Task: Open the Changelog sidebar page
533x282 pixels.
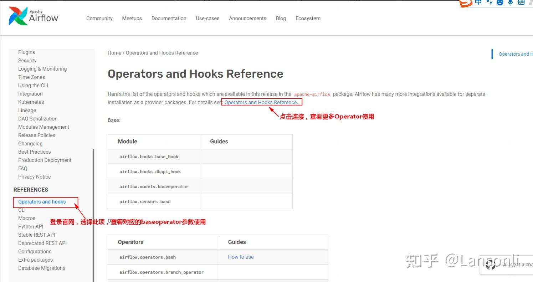Action: 30,144
